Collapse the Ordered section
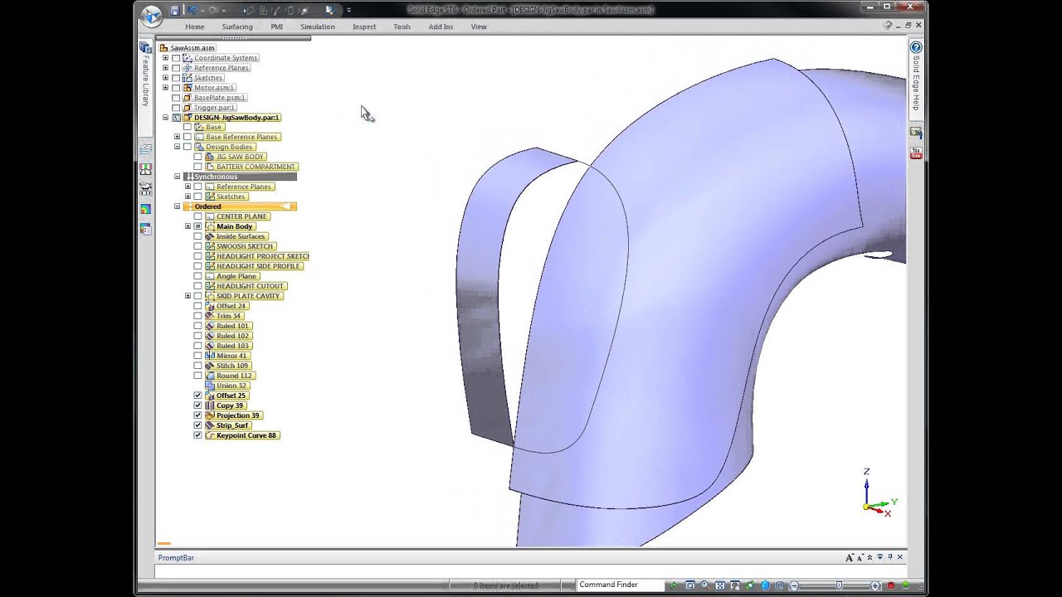This screenshot has height=597, width=1062. [x=177, y=206]
